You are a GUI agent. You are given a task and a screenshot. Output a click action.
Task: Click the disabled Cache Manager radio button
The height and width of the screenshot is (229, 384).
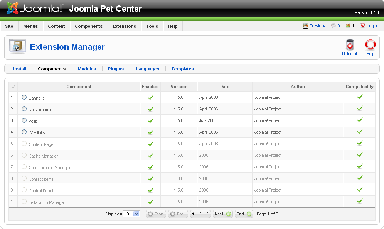tap(24, 155)
